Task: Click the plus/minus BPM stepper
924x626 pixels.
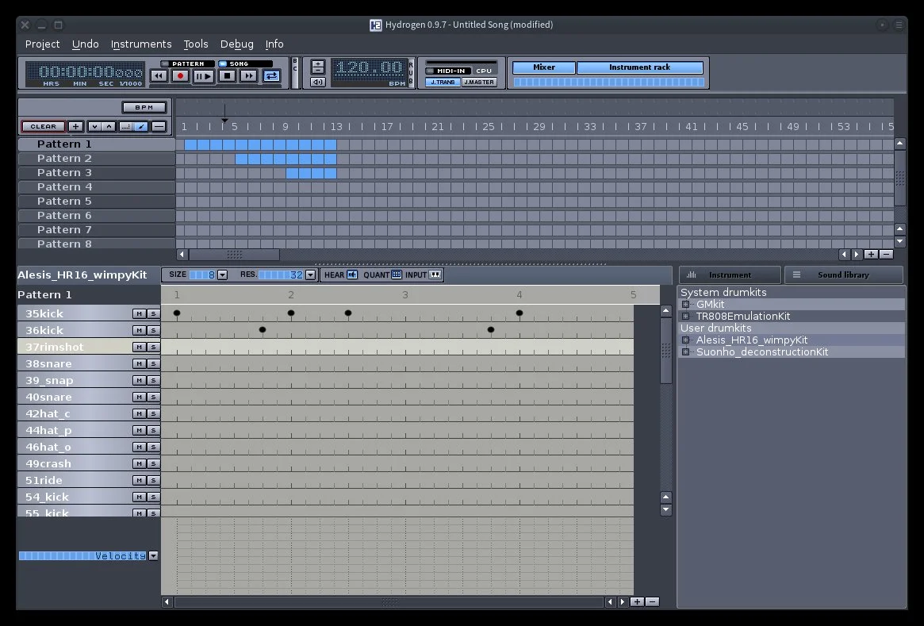Action: [317, 67]
